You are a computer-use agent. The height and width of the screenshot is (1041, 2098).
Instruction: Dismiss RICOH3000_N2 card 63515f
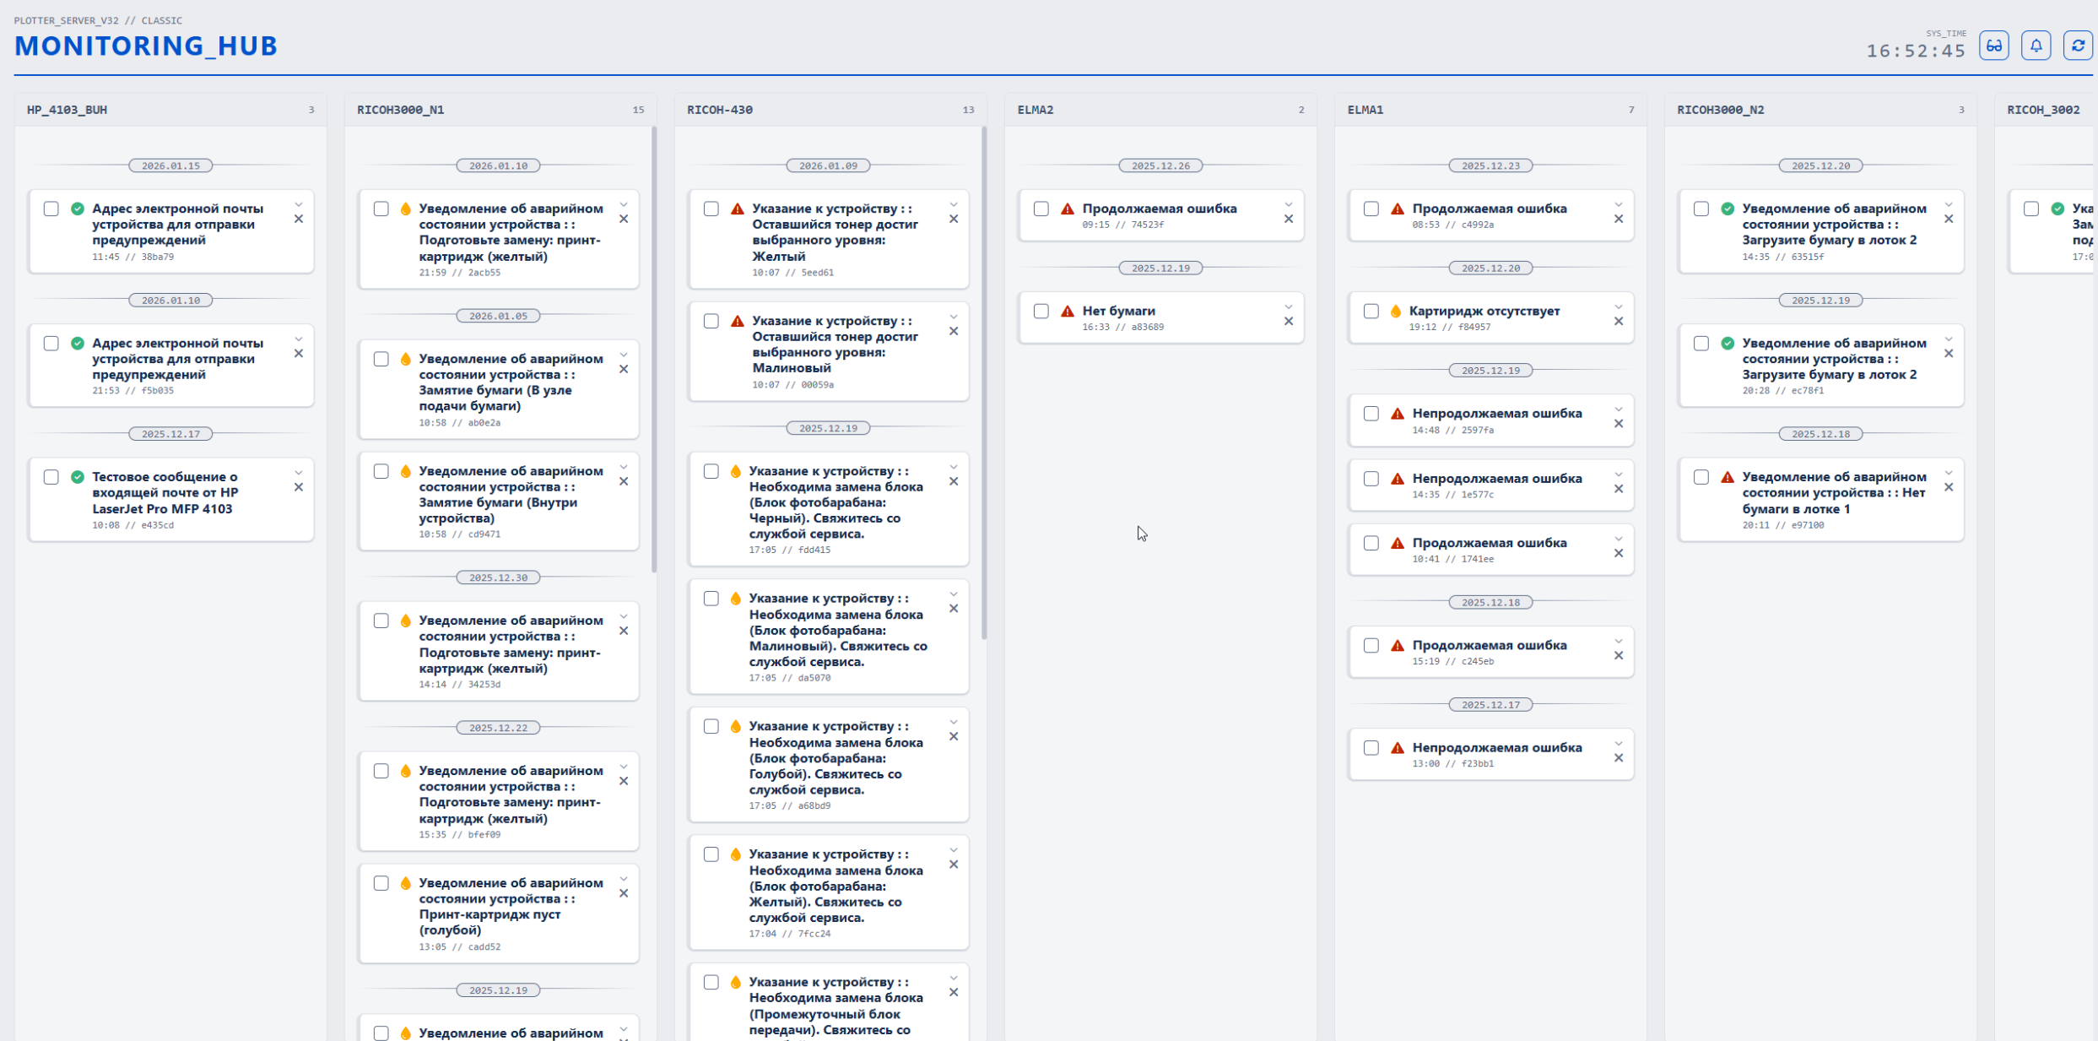click(x=1949, y=219)
